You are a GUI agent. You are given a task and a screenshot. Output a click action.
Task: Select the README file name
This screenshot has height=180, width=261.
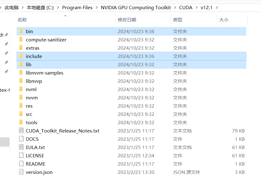(36, 164)
